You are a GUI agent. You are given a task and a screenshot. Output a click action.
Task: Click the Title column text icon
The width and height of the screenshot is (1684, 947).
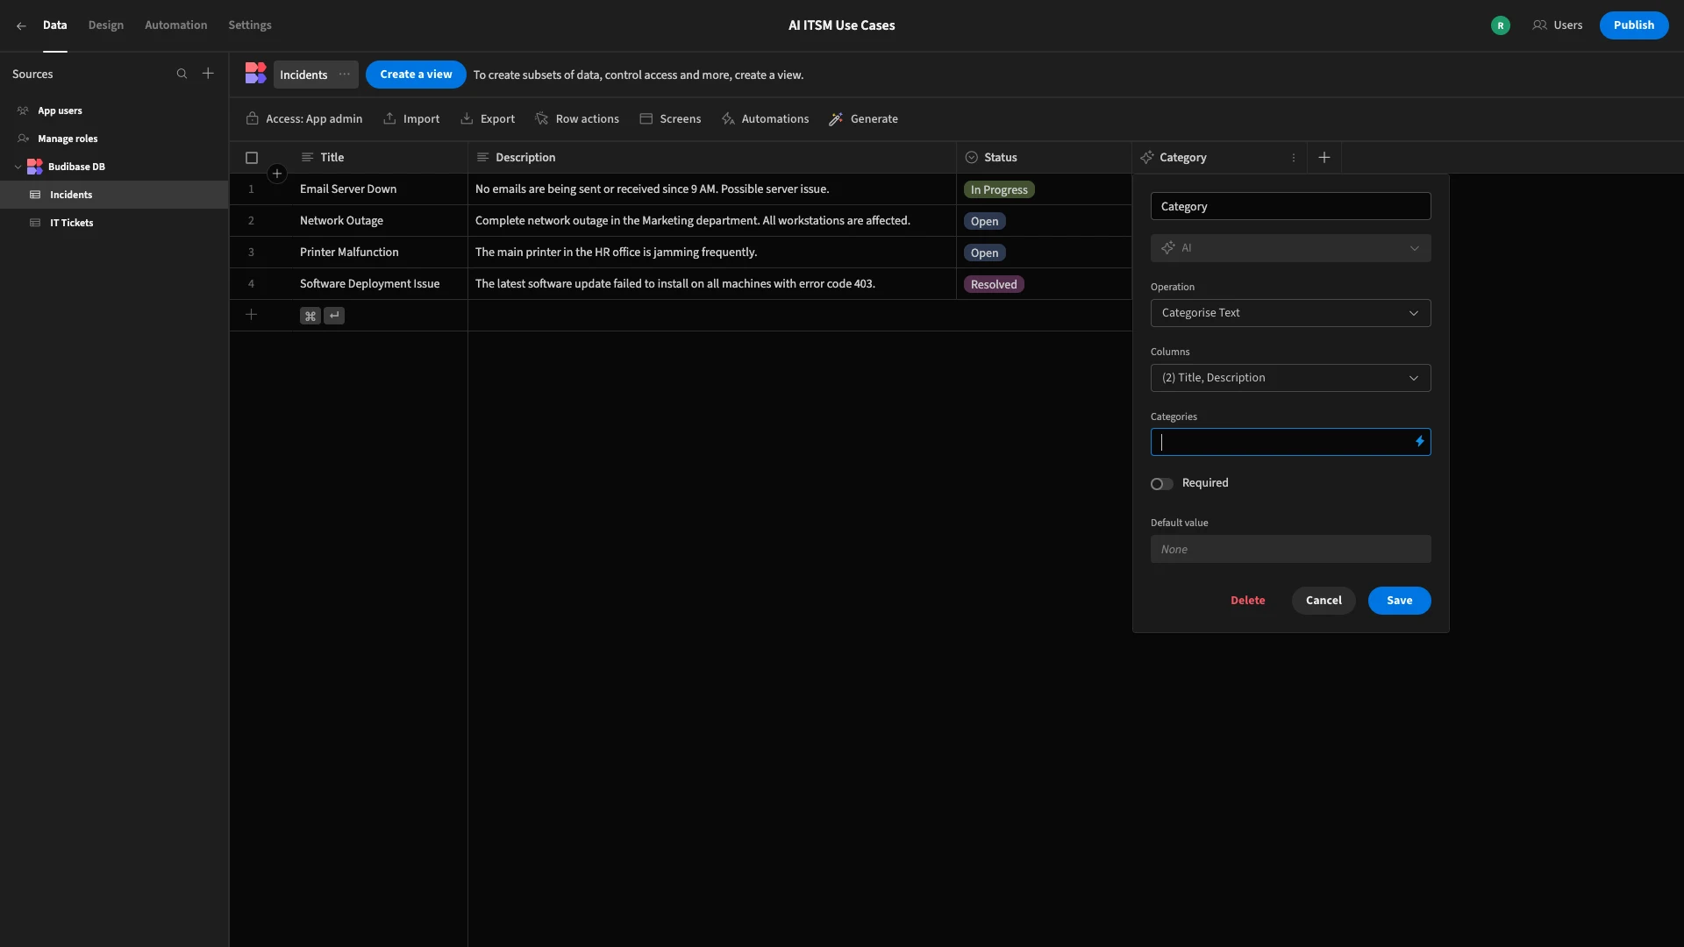point(307,158)
